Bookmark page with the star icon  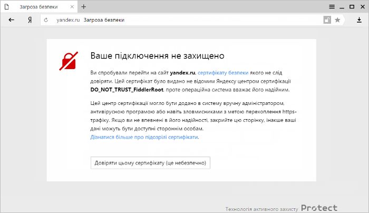[337, 20]
